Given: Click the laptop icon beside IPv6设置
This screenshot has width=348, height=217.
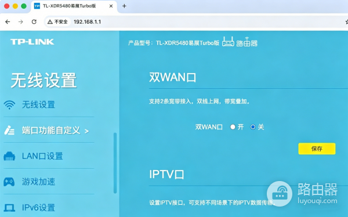Looking at the screenshot, I should pyautogui.click(x=9, y=208).
